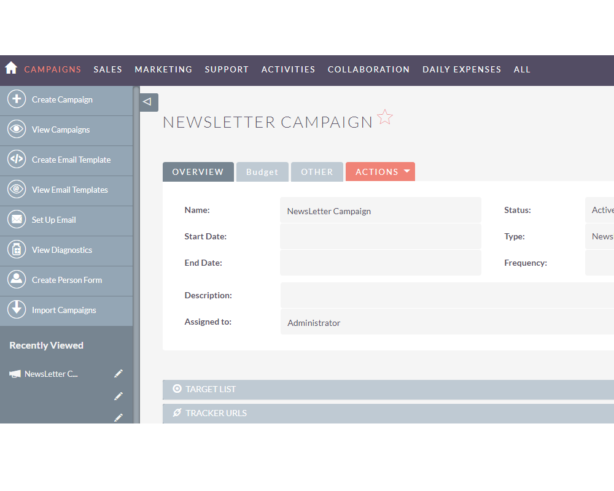Open NewsLetter C... recently viewed item
Screen dimensions: 614x491
point(51,374)
